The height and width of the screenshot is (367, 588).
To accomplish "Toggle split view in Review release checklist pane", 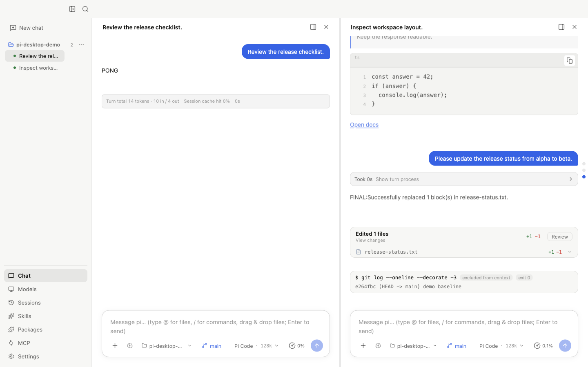I will (313, 27).
